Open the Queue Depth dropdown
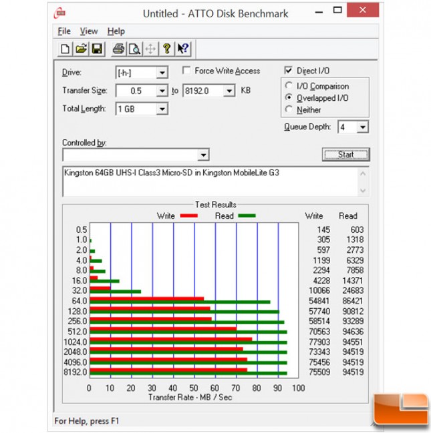431x433 pixels. click(363, 127)
